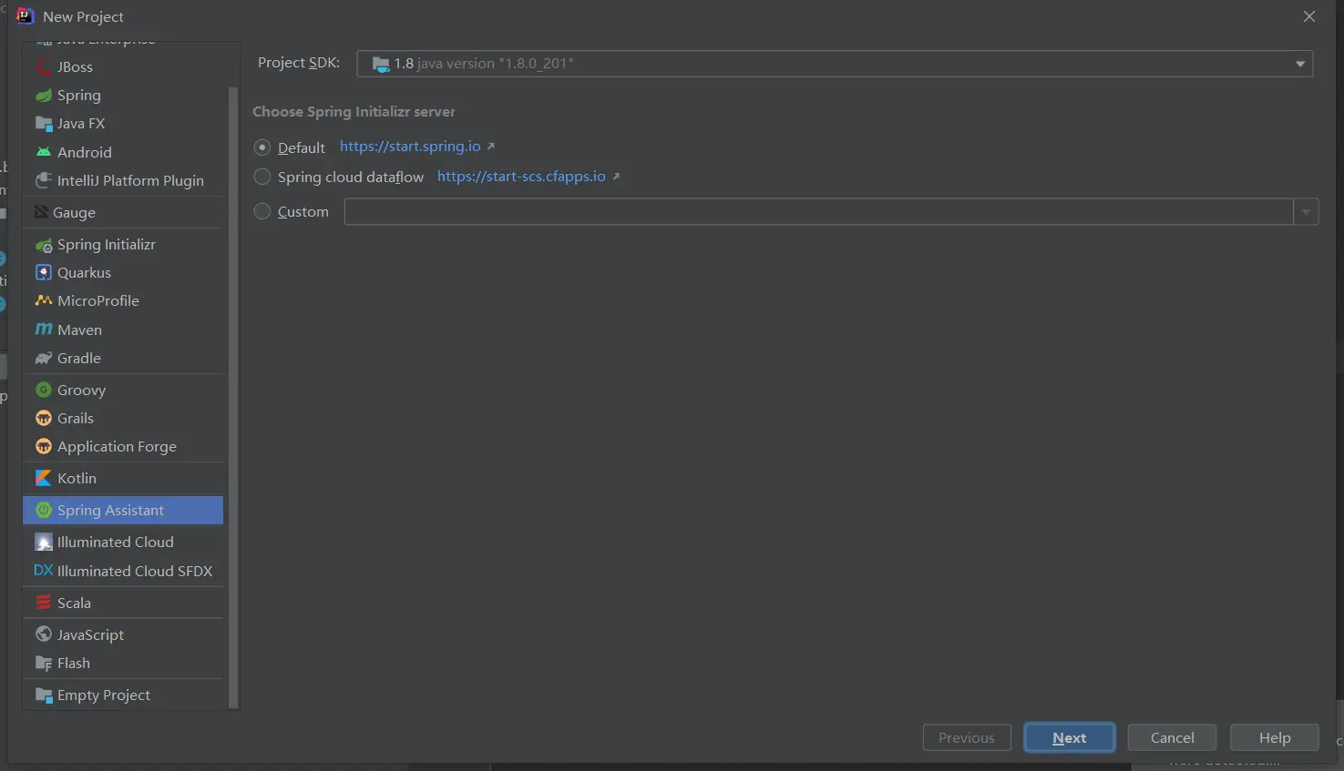Click the MicroProfile icon
Screen dimensions: 1344x771
click(44, 300)
